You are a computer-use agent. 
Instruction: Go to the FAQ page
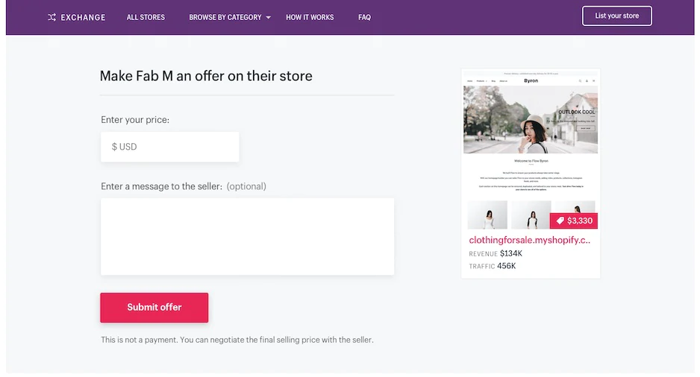click(x=364, y=17)
